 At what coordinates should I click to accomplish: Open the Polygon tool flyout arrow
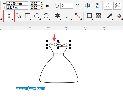49,19
